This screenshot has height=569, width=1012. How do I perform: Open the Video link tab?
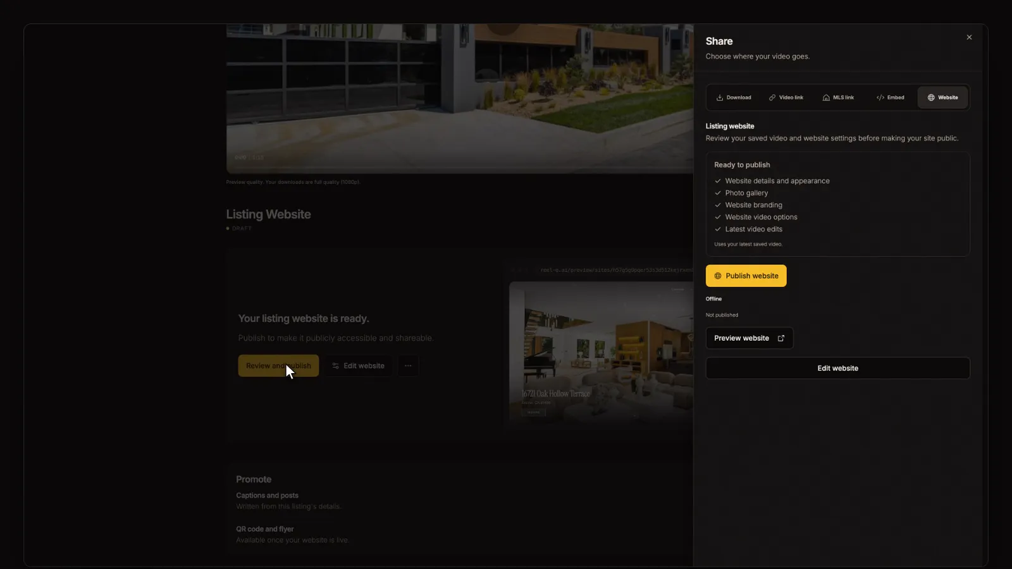tap(786, 97)
